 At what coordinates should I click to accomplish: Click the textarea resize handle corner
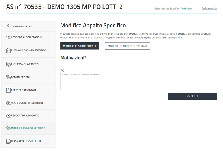pyautogui.click(x=216, y=89)
